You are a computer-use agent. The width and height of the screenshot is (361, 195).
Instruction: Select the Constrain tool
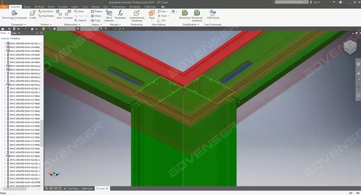point(68,14)
